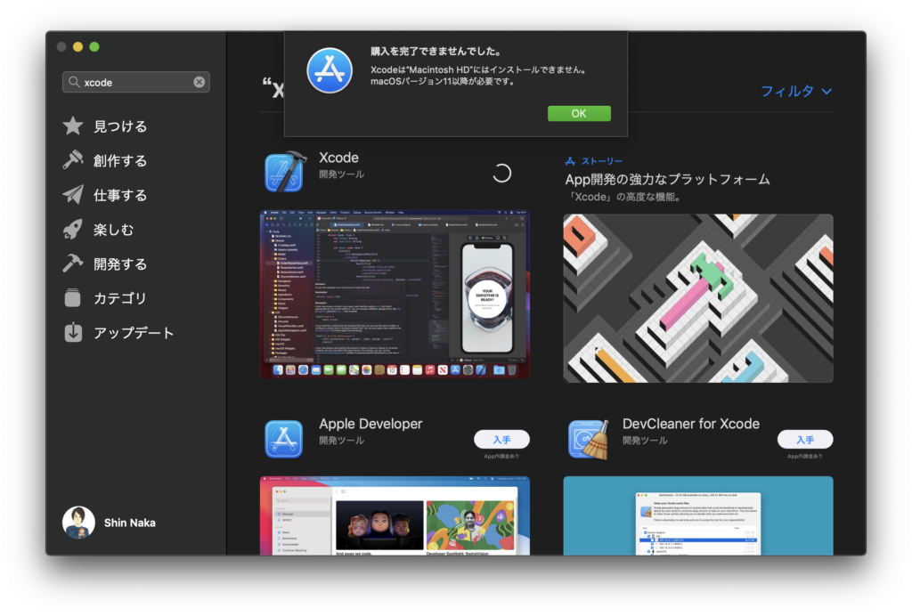The width and height of the screenshot is (912, 616).
Task: Click the DevCleaner for Xcode icon
Action: [588, 439]
